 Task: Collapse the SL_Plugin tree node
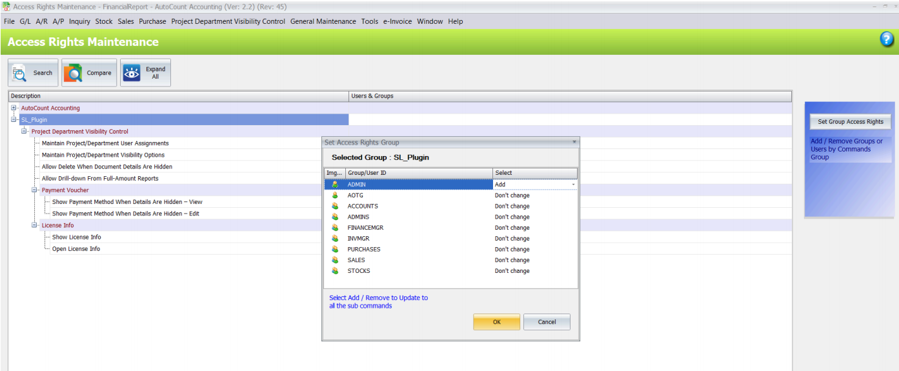(14, 119)
